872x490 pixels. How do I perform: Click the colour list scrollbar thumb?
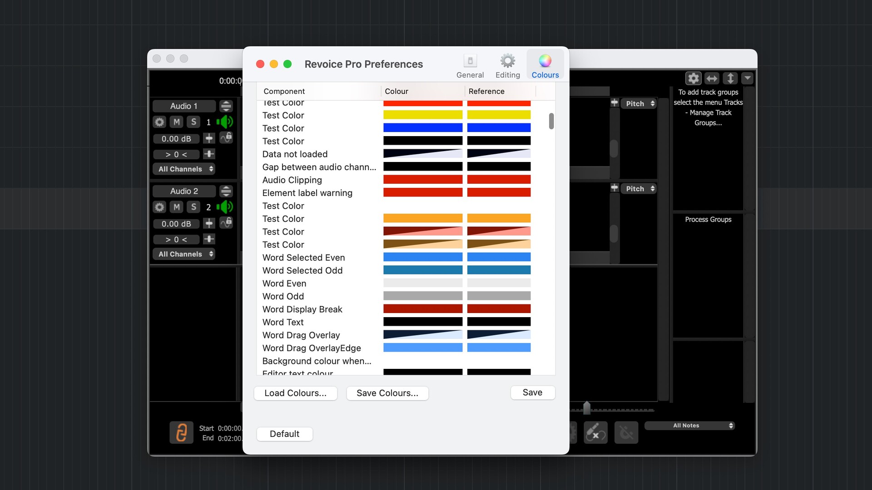coord(551,121)
